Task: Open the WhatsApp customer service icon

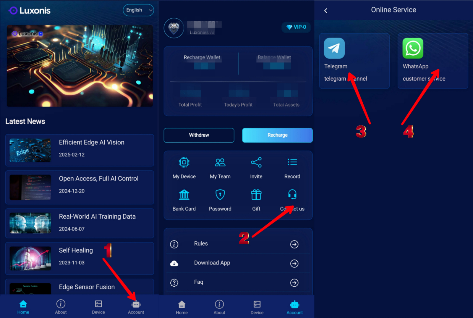Action: [413, 48]
